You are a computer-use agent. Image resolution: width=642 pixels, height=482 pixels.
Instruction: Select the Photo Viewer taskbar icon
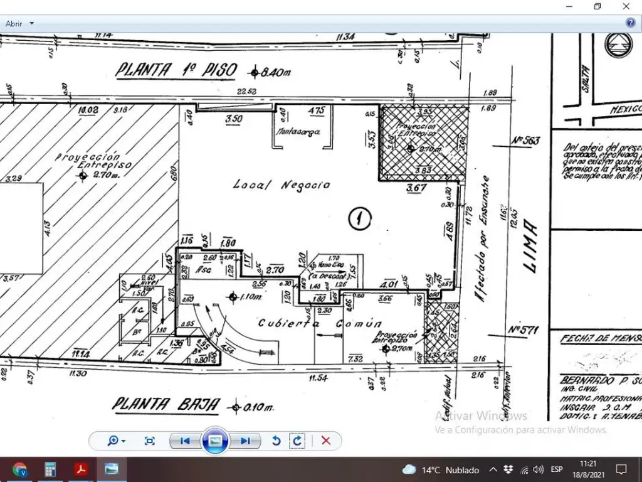pyautogui.click(x=112, y=469)
